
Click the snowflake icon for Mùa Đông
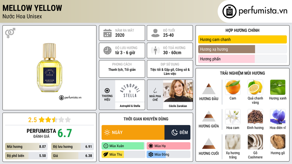(x=151, y=155)
